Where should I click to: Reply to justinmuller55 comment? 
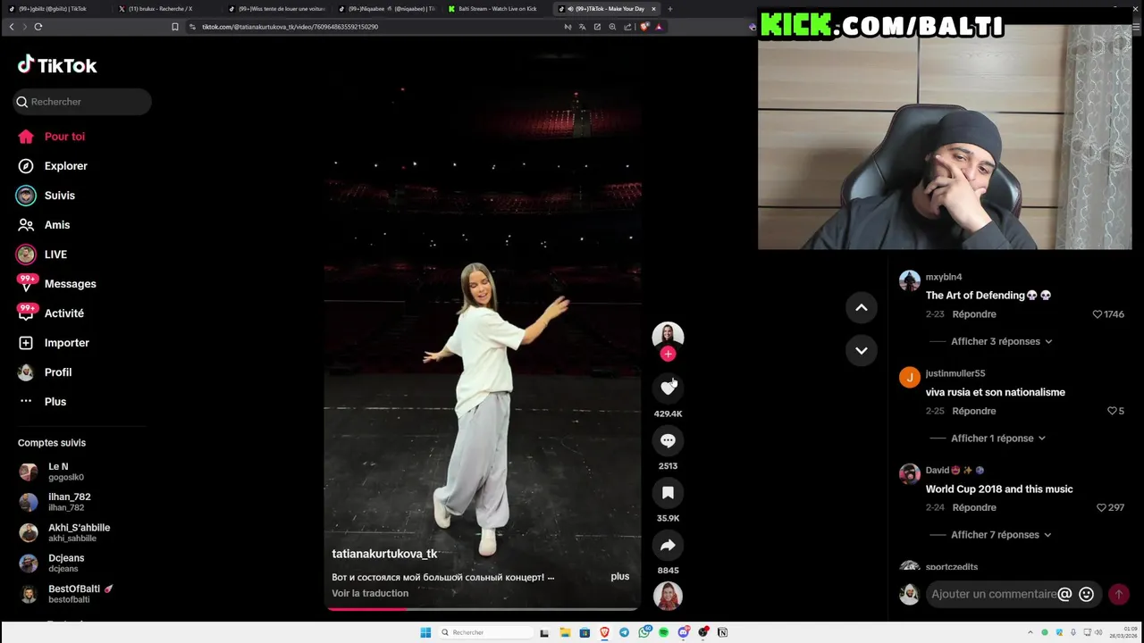pyautogui.click(x=974, y=411)
